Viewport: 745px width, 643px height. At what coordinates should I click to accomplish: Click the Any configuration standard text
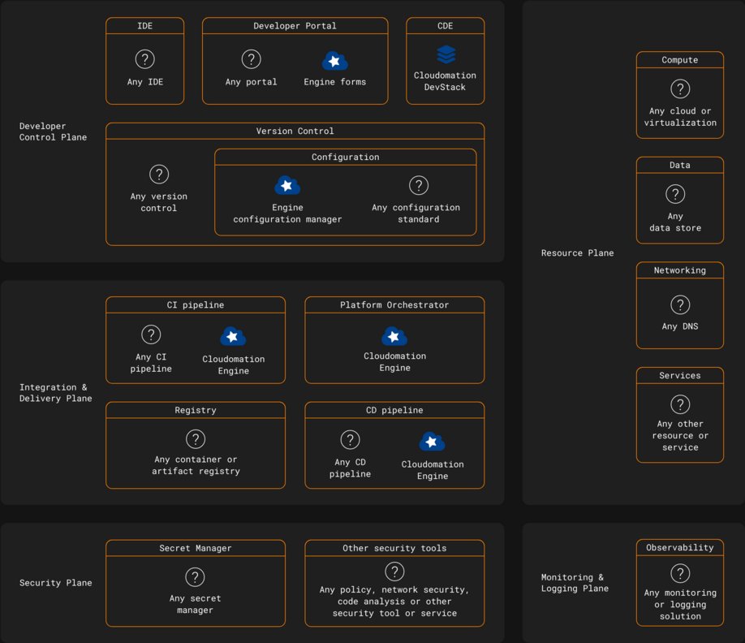click(x=416, y=214)
